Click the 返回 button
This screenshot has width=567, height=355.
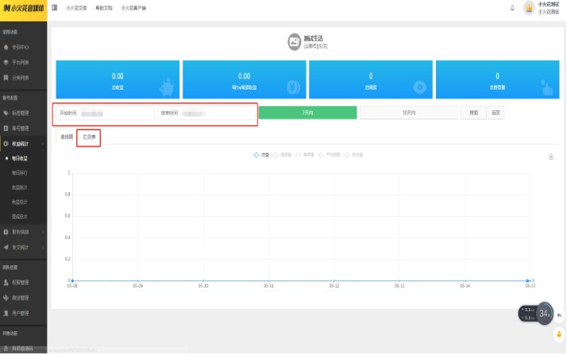tap(496, 113)
